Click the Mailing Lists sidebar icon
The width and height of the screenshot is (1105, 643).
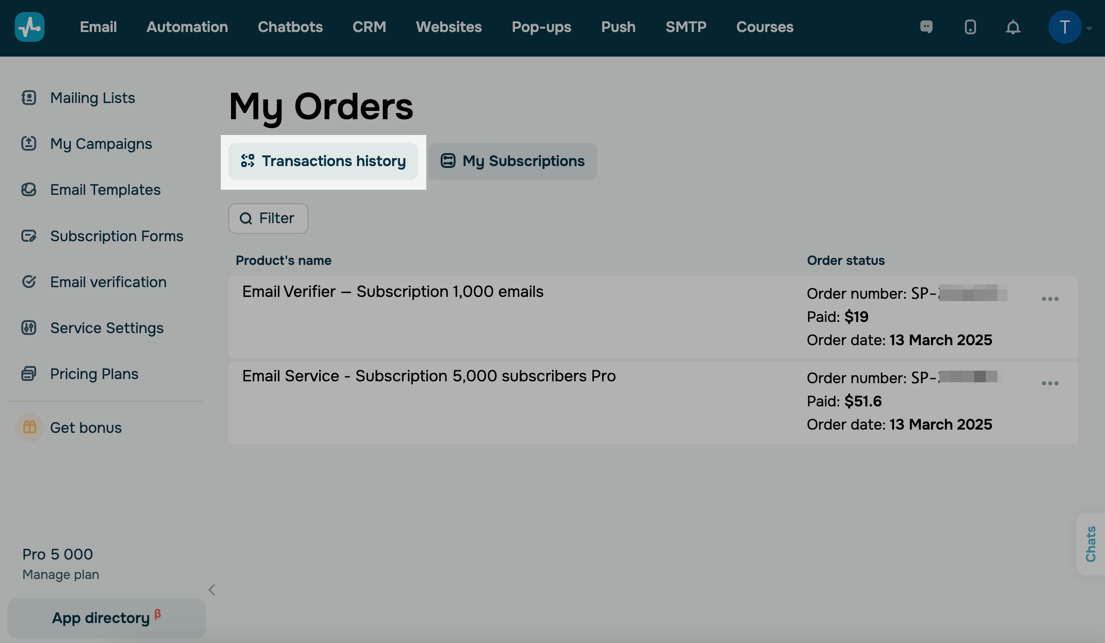tap(29, 98)
